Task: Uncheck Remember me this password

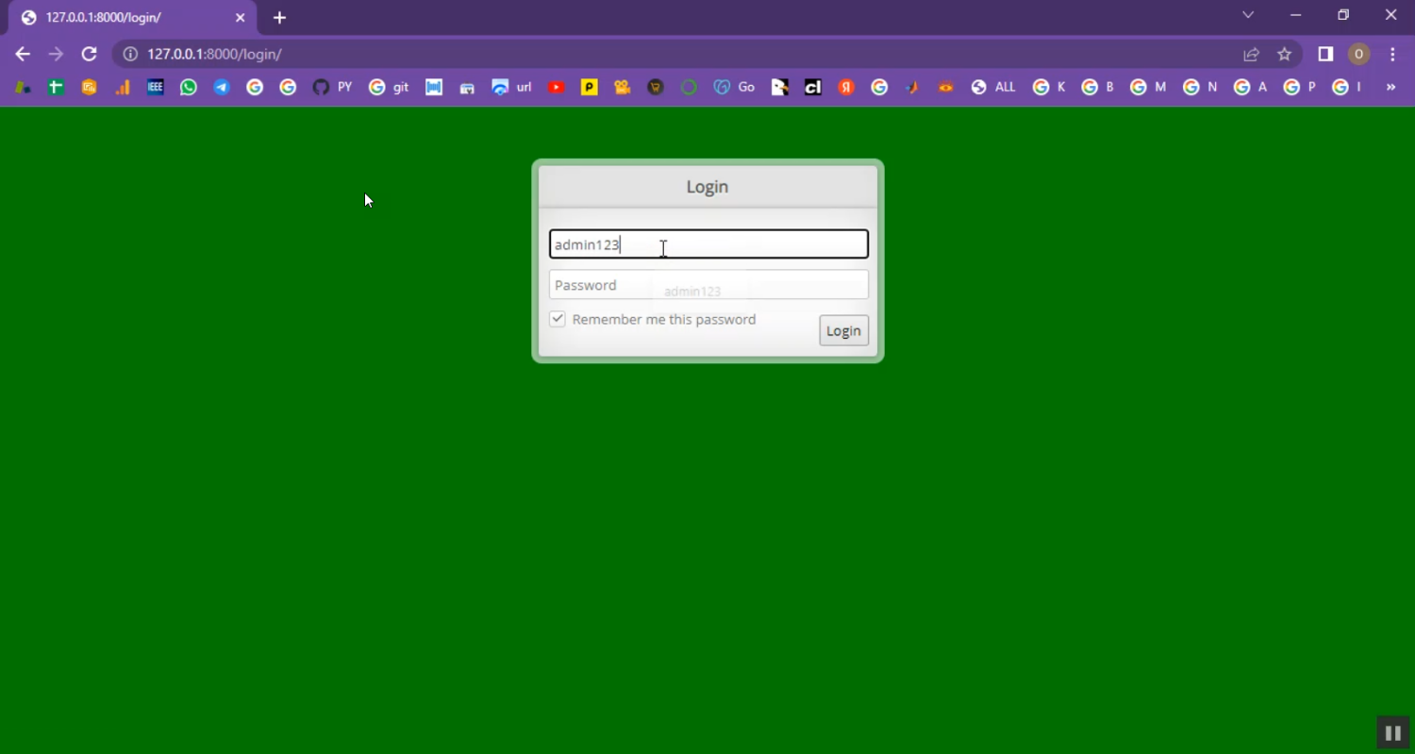Action: click(x=558, y=319)
